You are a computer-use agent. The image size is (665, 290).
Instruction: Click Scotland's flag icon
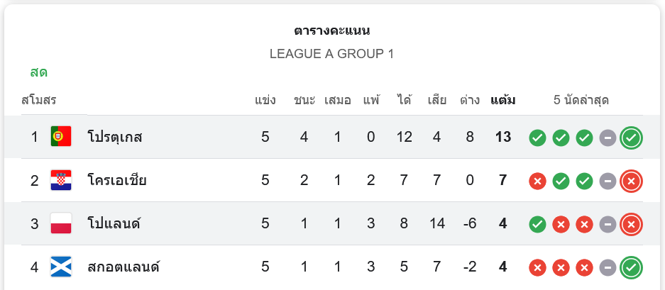tap(61, 267)
